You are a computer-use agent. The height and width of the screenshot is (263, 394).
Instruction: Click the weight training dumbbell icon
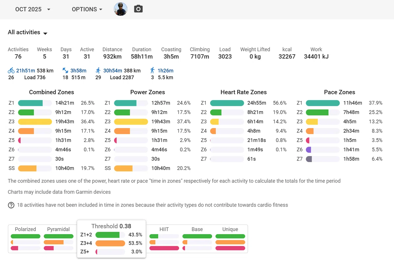coord(65,70)
